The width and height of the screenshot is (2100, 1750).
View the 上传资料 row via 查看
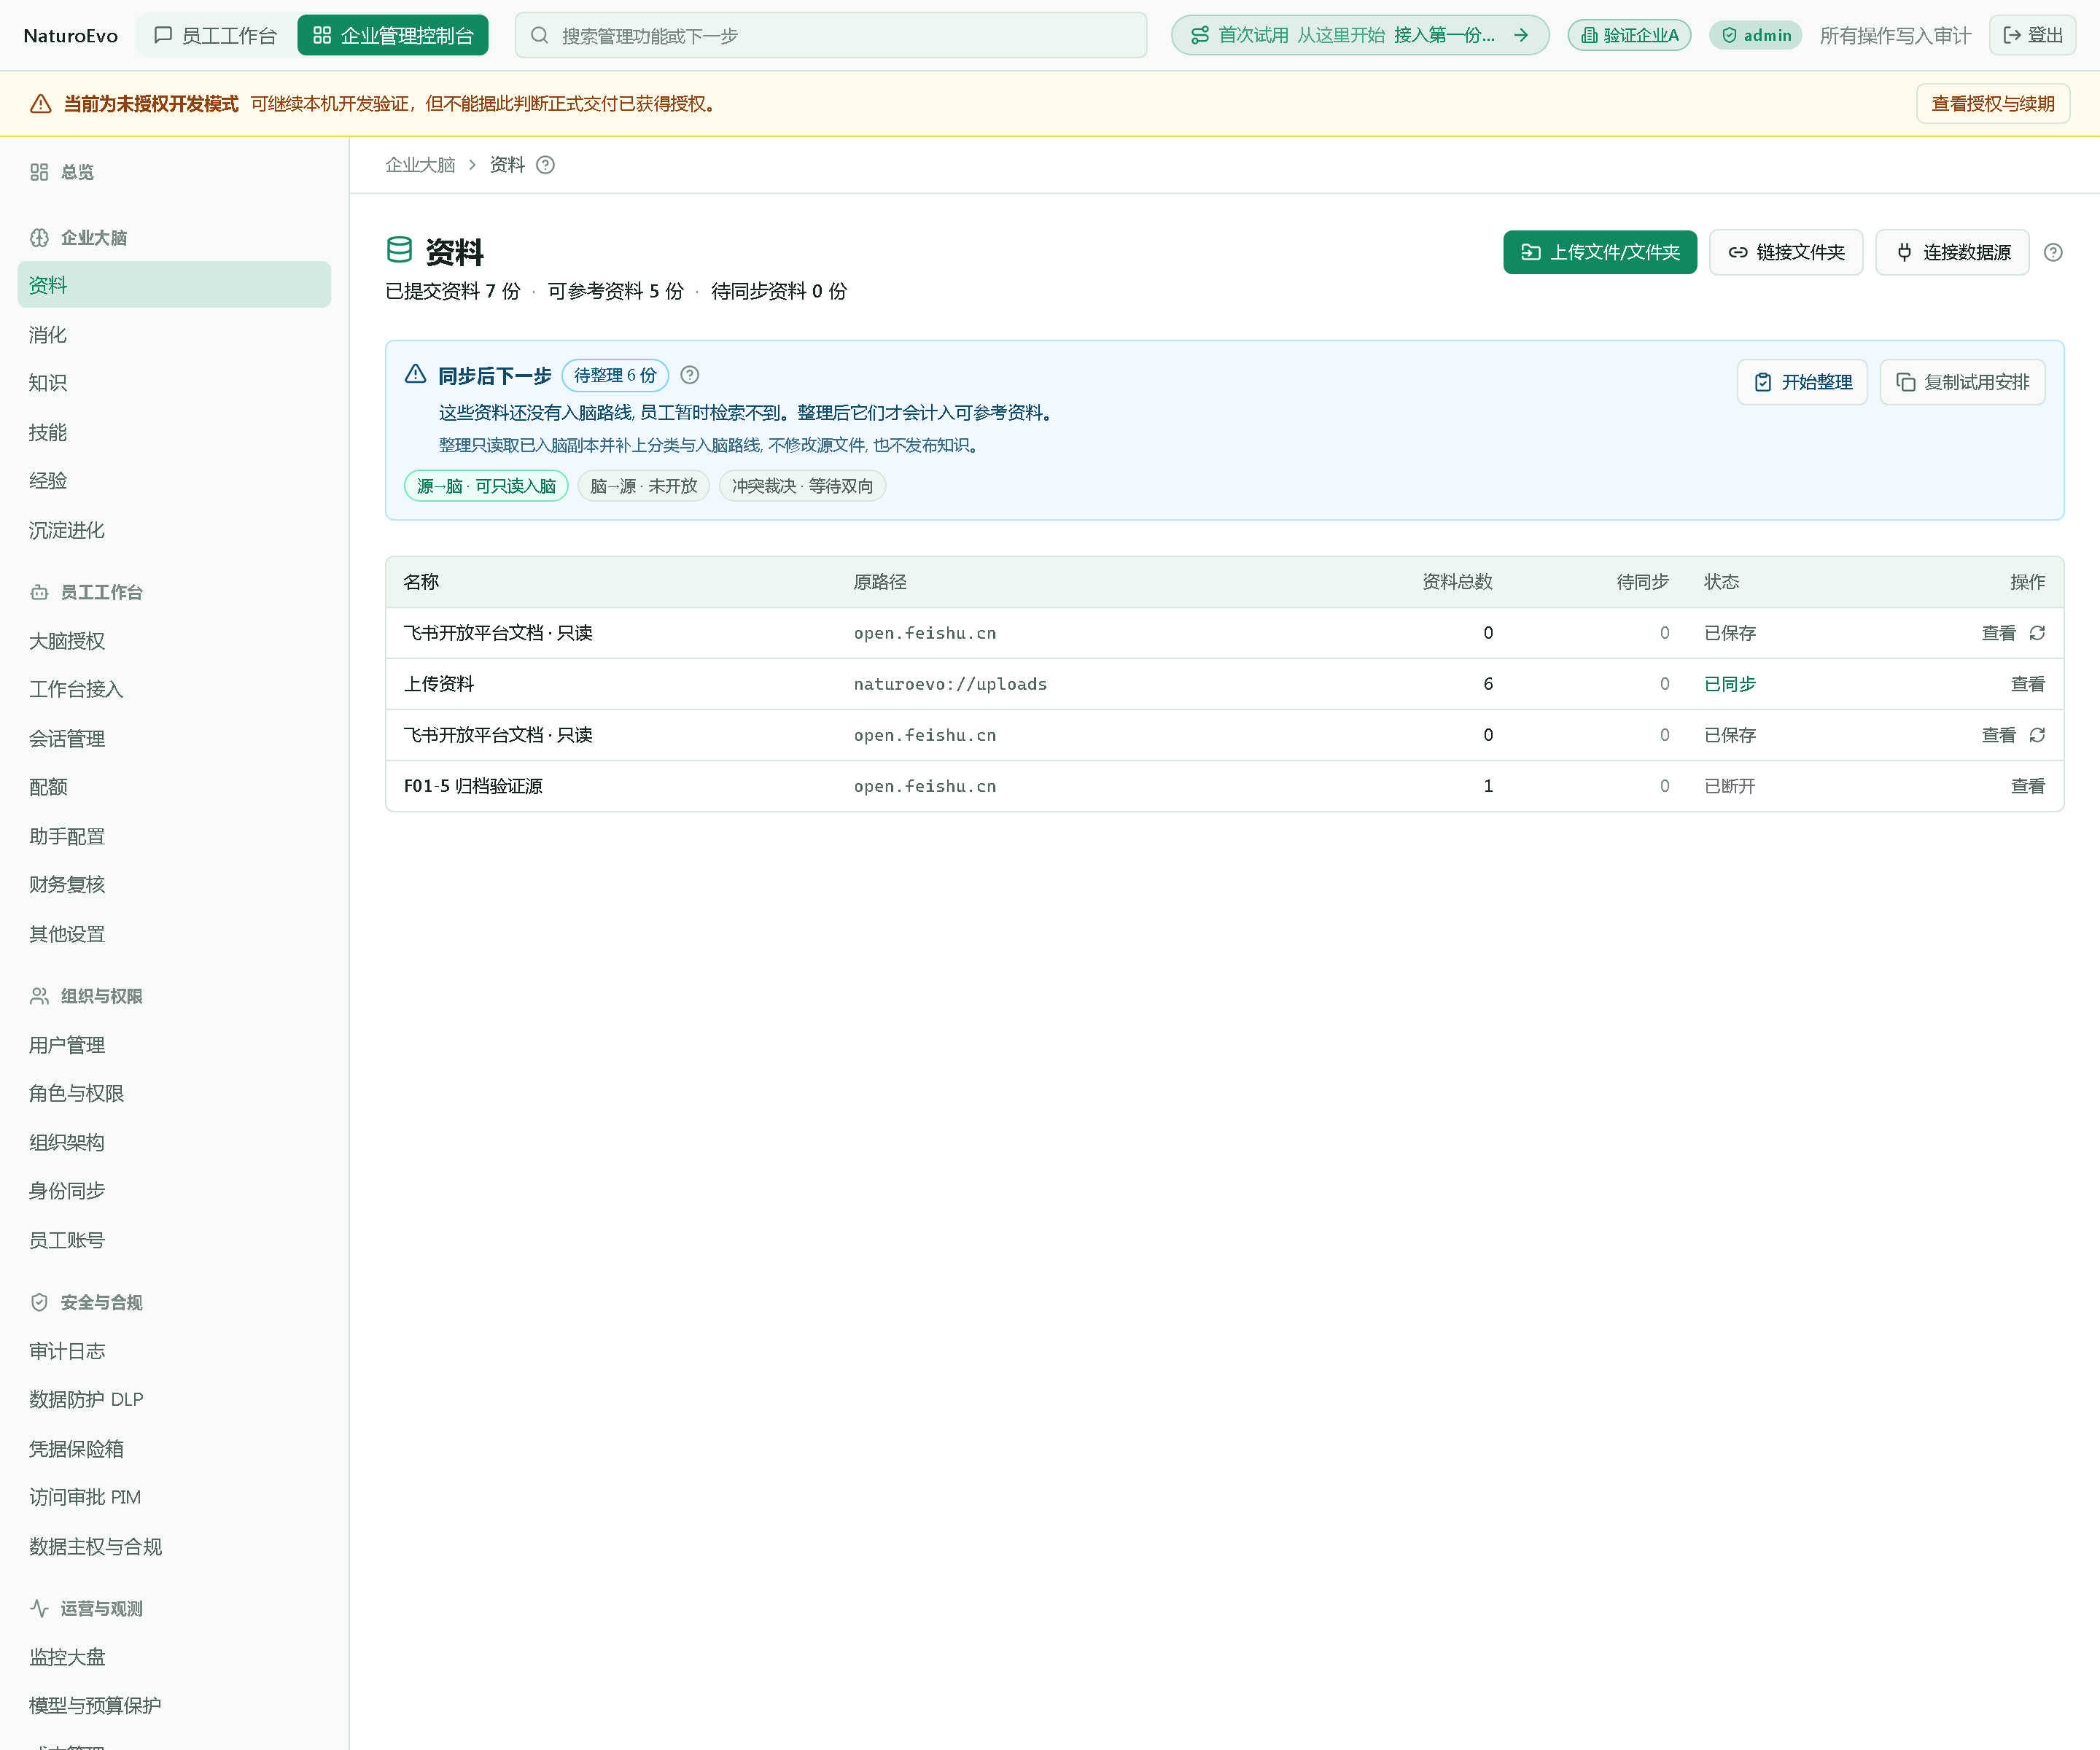point(2028,684)
